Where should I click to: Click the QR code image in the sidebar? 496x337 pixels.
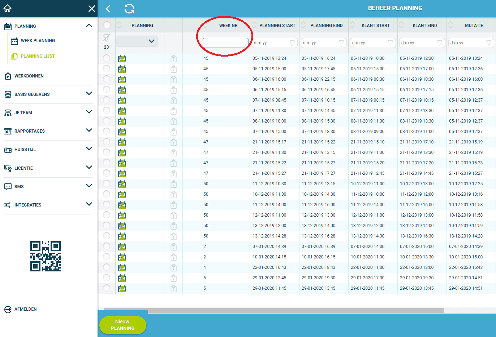pyautogui.click(x=46, y=256)
